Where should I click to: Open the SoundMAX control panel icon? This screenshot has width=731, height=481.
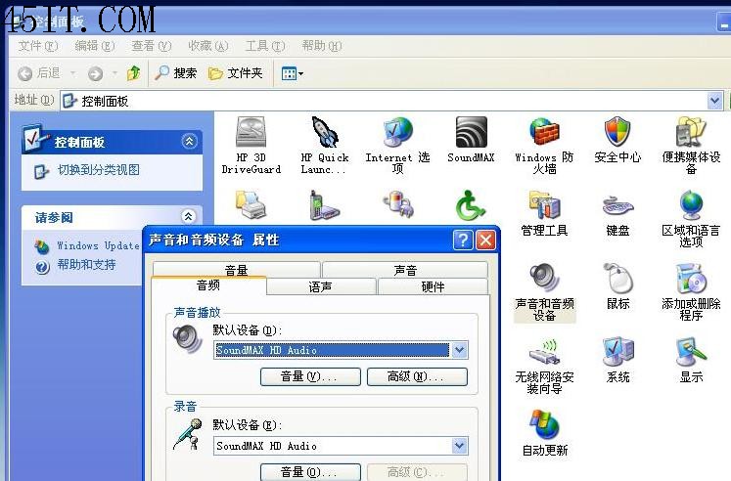click(471, 132)
